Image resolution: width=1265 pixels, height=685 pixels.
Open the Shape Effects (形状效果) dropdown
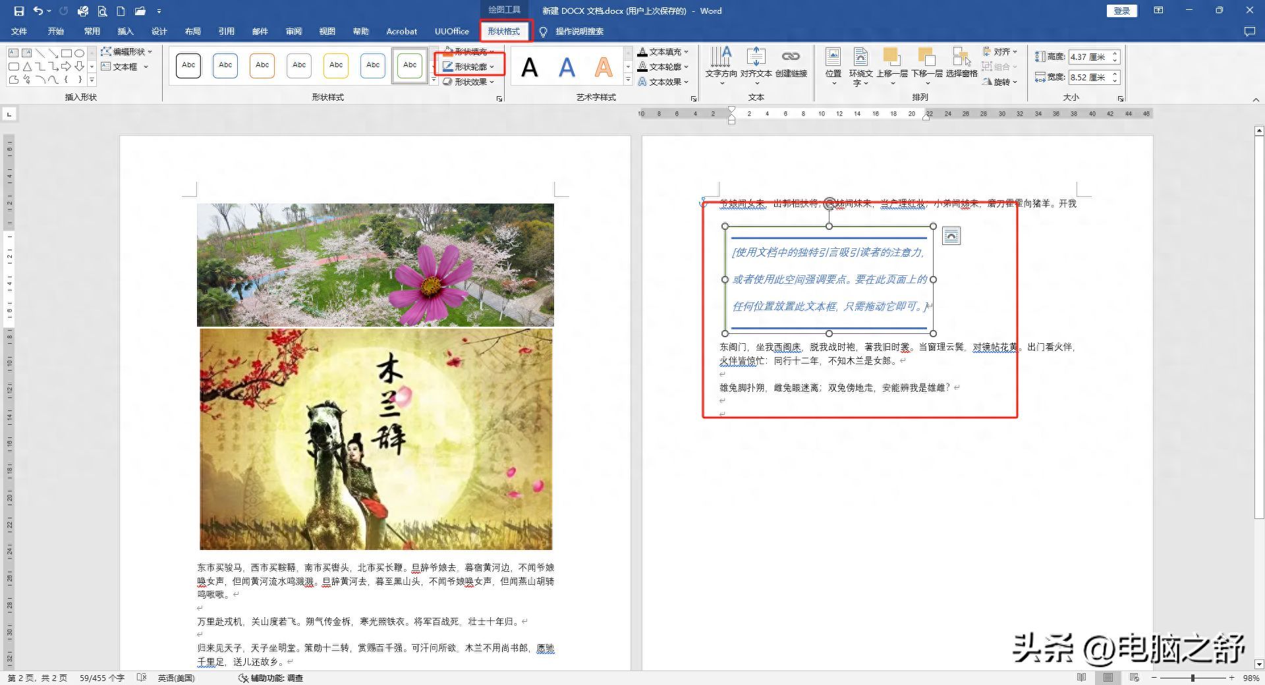click(468, 82)
